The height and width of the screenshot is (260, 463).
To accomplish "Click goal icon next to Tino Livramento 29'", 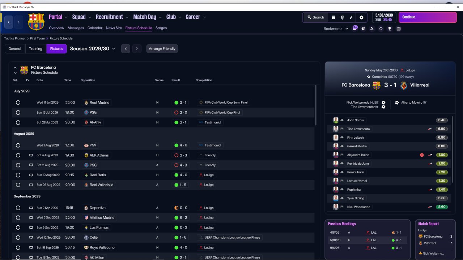I will [x=383, y=107].
